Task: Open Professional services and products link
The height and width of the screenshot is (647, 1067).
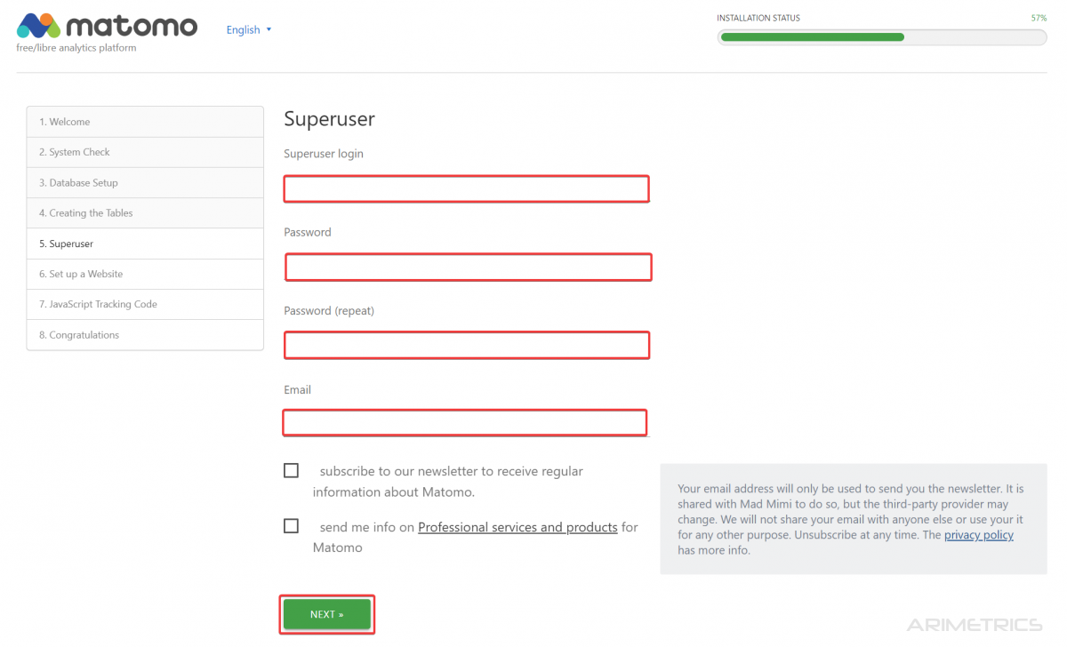Action: point(517,527)
